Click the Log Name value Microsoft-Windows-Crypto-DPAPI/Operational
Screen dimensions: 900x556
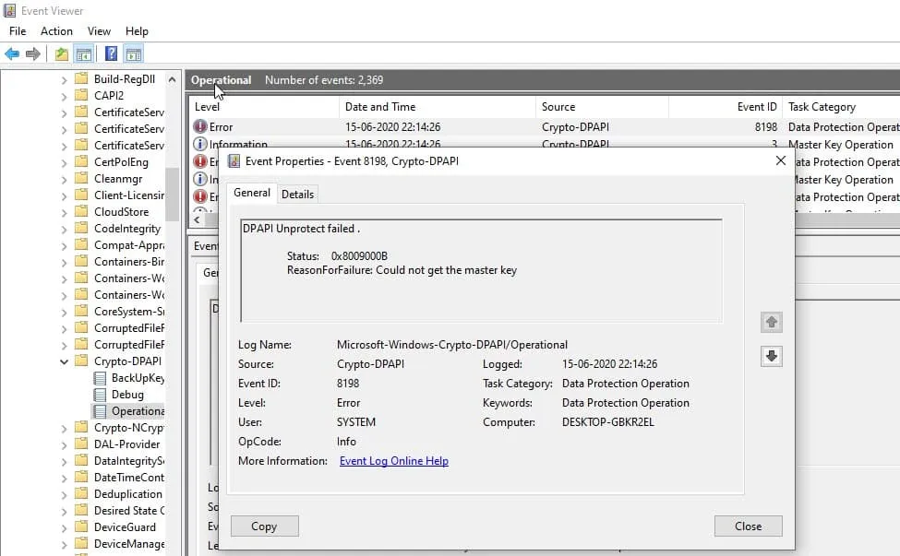[451, 345]
